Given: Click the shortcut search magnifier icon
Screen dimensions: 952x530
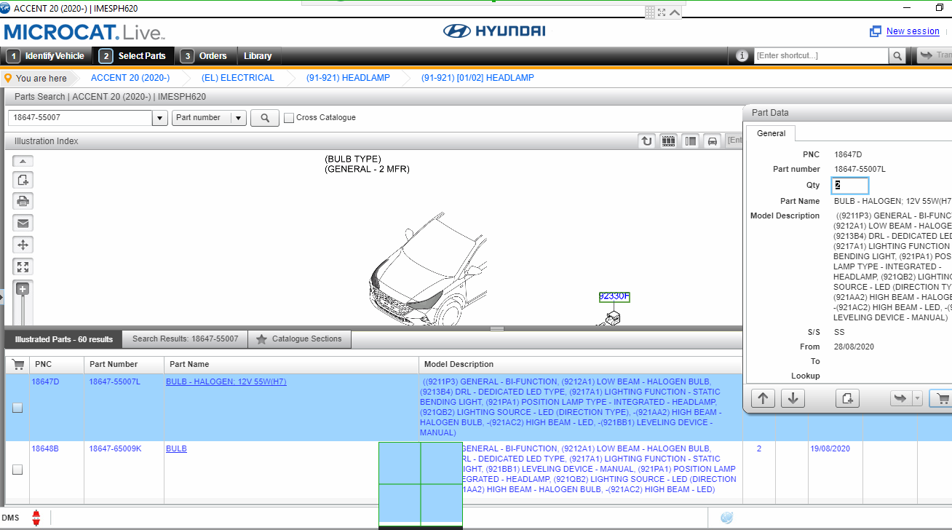Looking at the screenshot, I should click(897, 56).
